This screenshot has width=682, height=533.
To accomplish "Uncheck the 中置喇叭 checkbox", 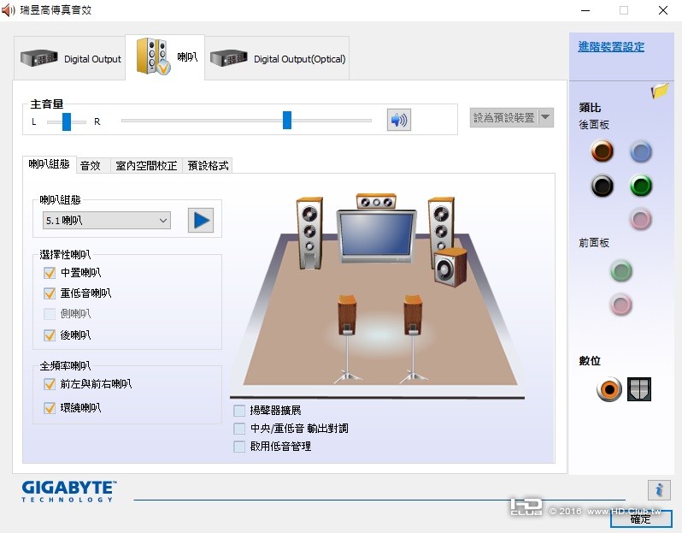I will 50,273.
